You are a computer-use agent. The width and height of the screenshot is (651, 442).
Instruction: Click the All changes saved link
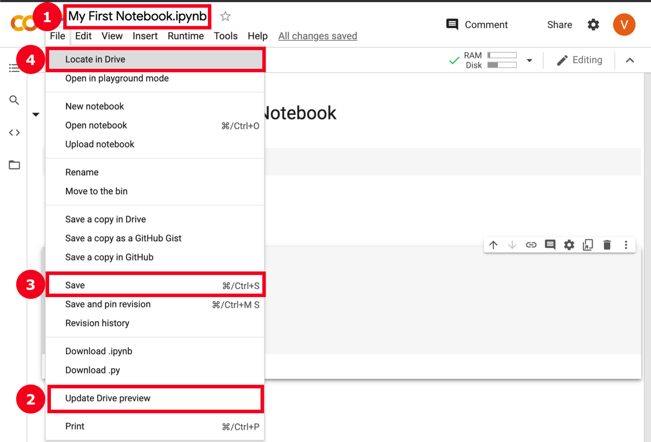click(x=317, y=36)
